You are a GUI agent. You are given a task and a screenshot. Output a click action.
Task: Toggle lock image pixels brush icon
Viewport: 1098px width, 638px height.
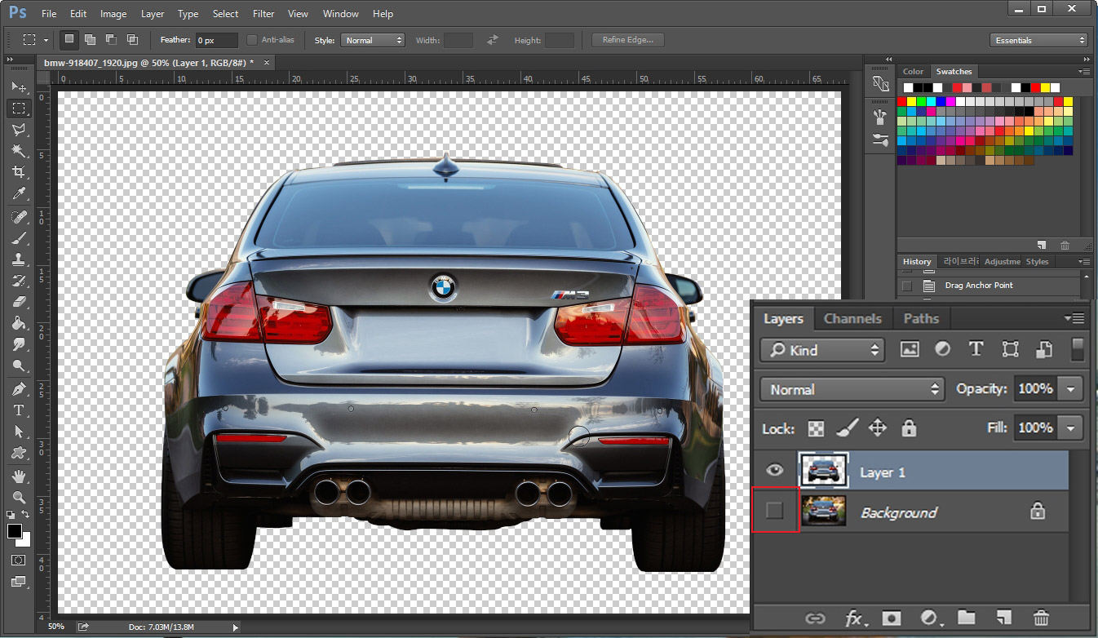(847, 428)
